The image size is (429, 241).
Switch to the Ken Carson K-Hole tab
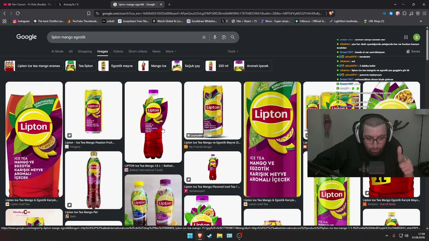coord(27,4)
